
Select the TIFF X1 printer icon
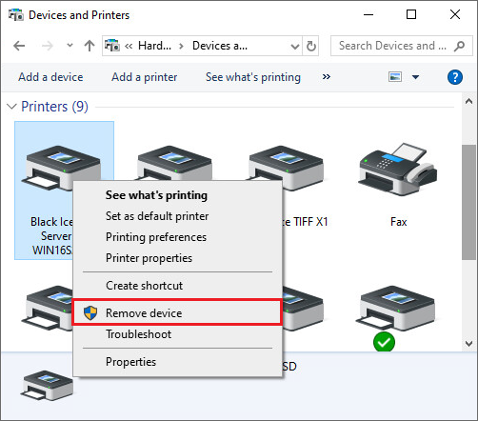(286, 168)
